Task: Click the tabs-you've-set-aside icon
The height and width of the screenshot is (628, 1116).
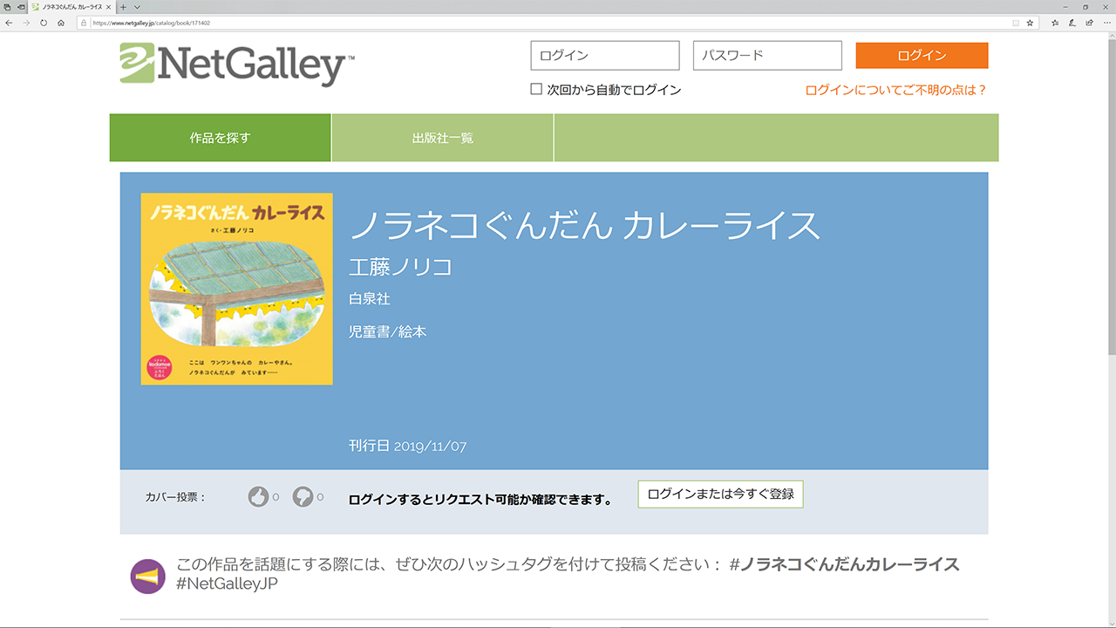Action: 7,6
